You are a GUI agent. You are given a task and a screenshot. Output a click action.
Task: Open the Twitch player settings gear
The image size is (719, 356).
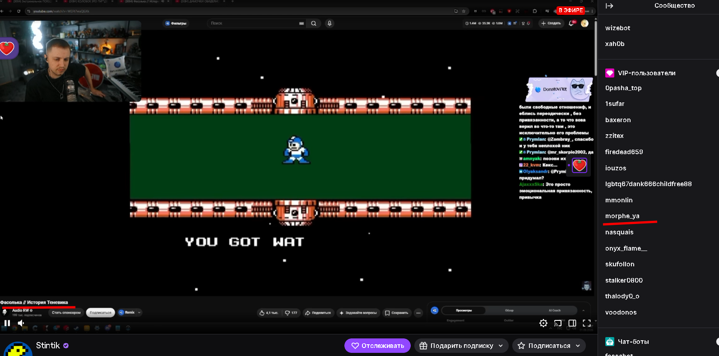tap(543, 323)
